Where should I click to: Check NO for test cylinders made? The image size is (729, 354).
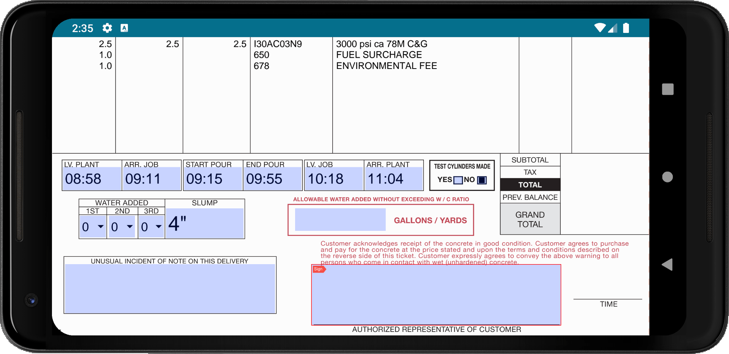[x=481, y=180]
